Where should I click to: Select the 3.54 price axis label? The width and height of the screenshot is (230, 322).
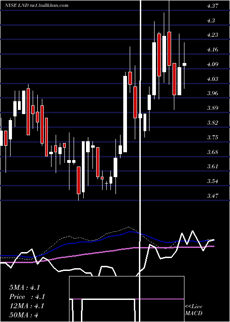[213, 181]
